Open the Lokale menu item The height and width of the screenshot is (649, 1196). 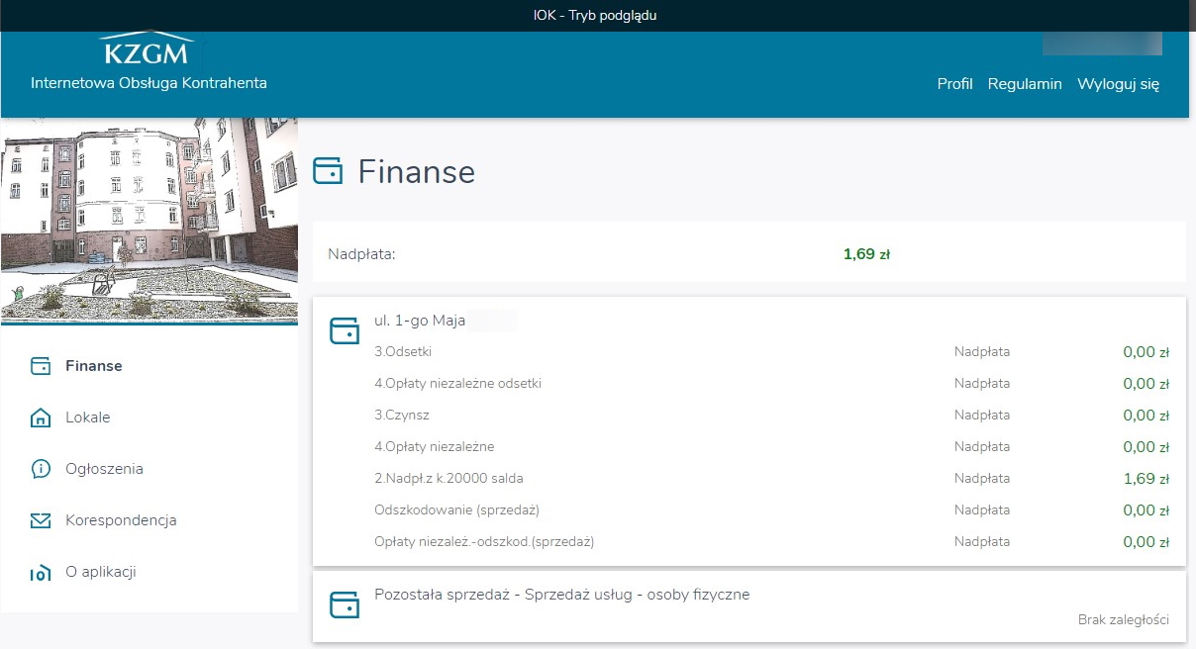click(x=88, y=417)
